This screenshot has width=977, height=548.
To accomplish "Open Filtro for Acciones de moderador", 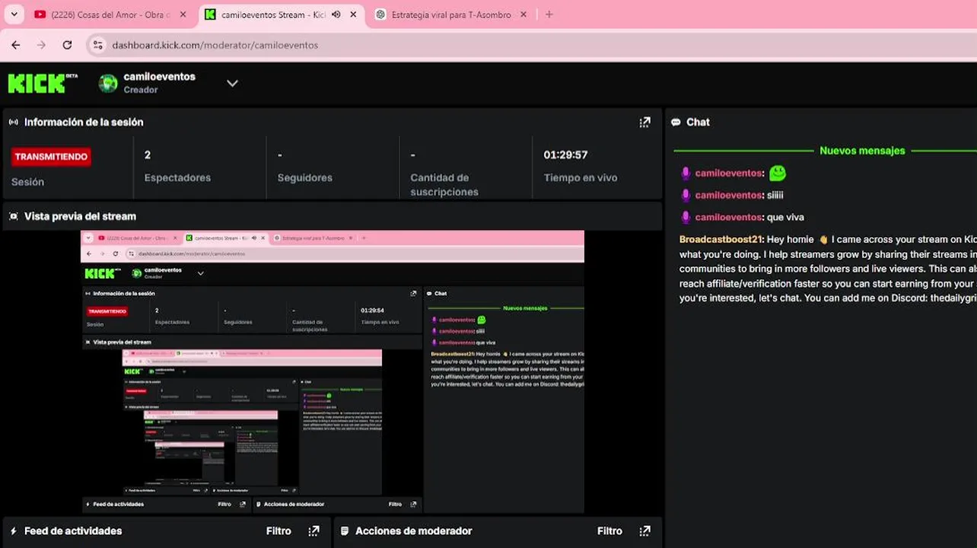I will (609, 531).
